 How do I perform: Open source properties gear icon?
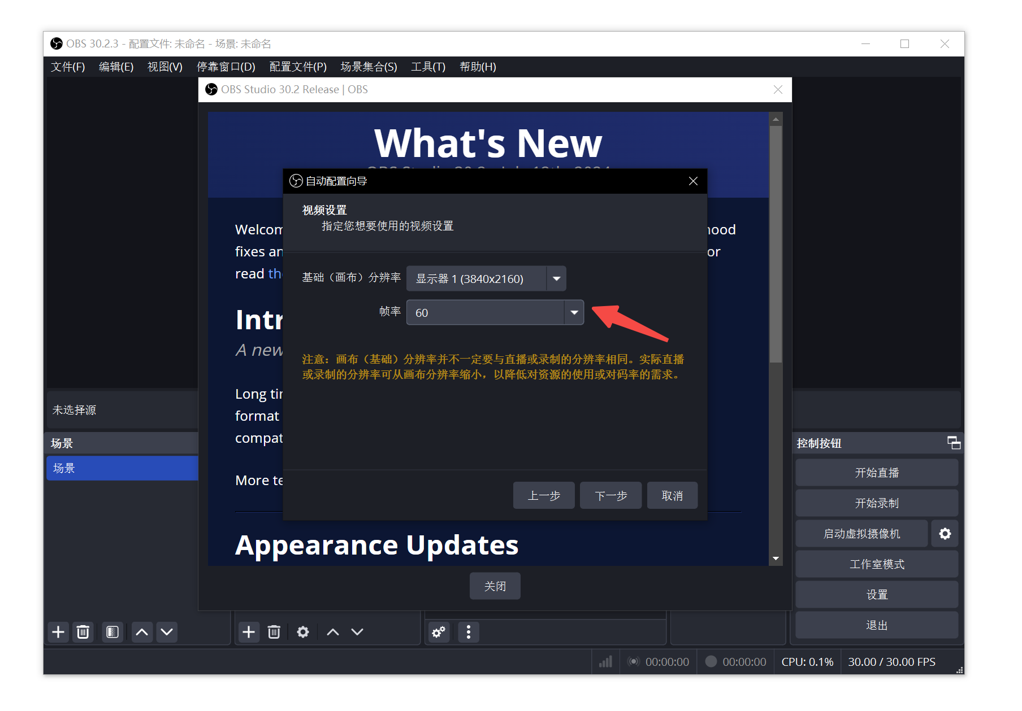click(303, 632)
